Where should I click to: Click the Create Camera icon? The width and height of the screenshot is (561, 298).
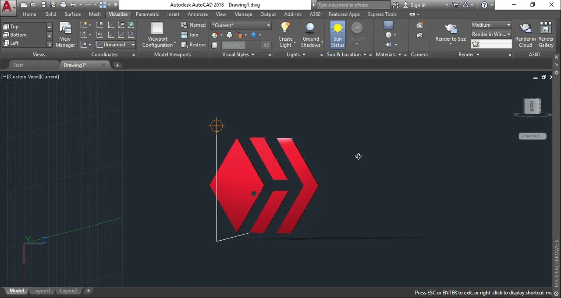[419, 25]
